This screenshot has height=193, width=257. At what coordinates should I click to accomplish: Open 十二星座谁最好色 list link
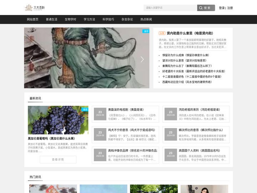[192, 76]
